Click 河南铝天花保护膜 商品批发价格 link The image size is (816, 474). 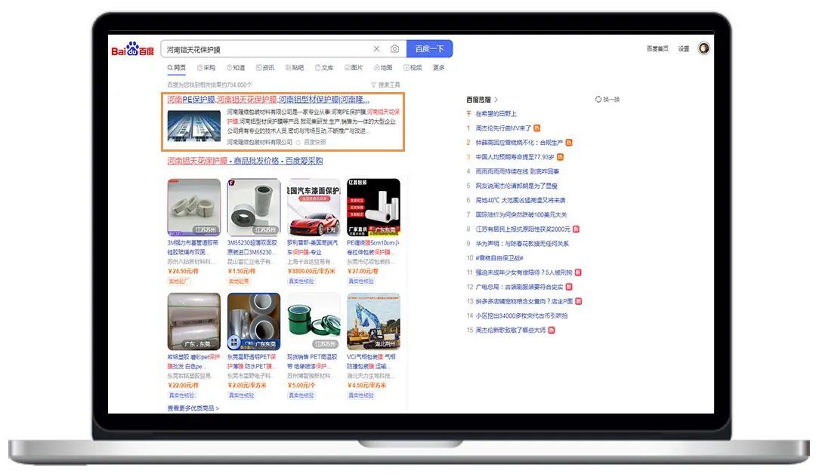(245, 161)
